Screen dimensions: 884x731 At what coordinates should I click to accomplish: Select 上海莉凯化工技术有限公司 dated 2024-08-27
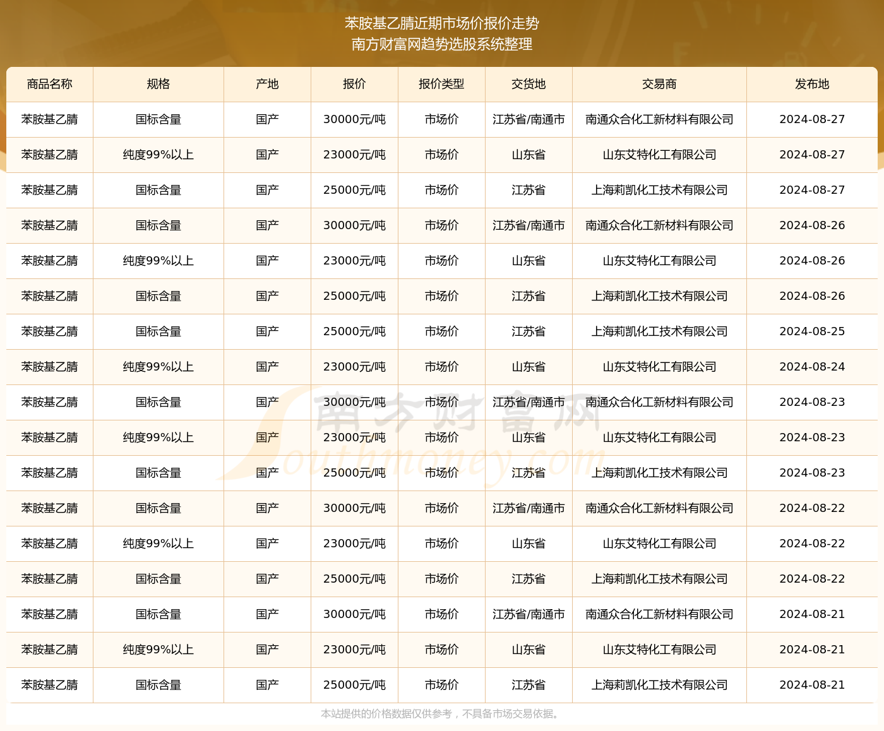[x=659, y=190]
